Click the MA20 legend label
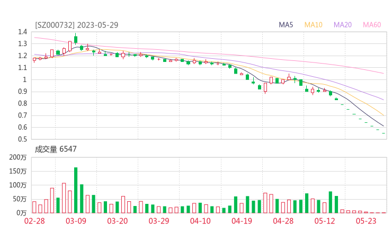The image size is (392, 233). click(343, 25)
